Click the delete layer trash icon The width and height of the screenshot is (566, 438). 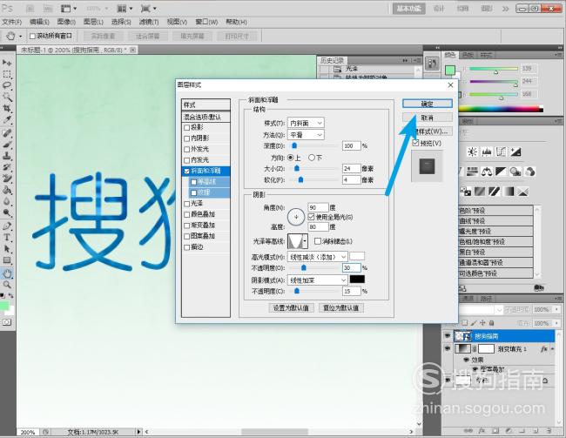549,431
